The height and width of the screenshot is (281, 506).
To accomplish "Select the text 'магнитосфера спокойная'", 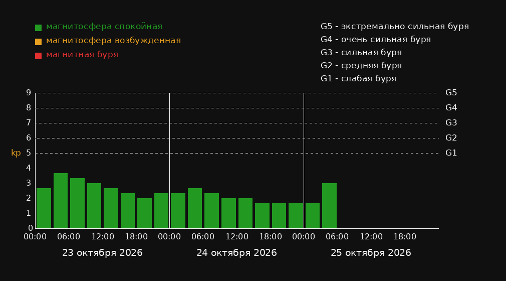I will (x=104, y=27).
